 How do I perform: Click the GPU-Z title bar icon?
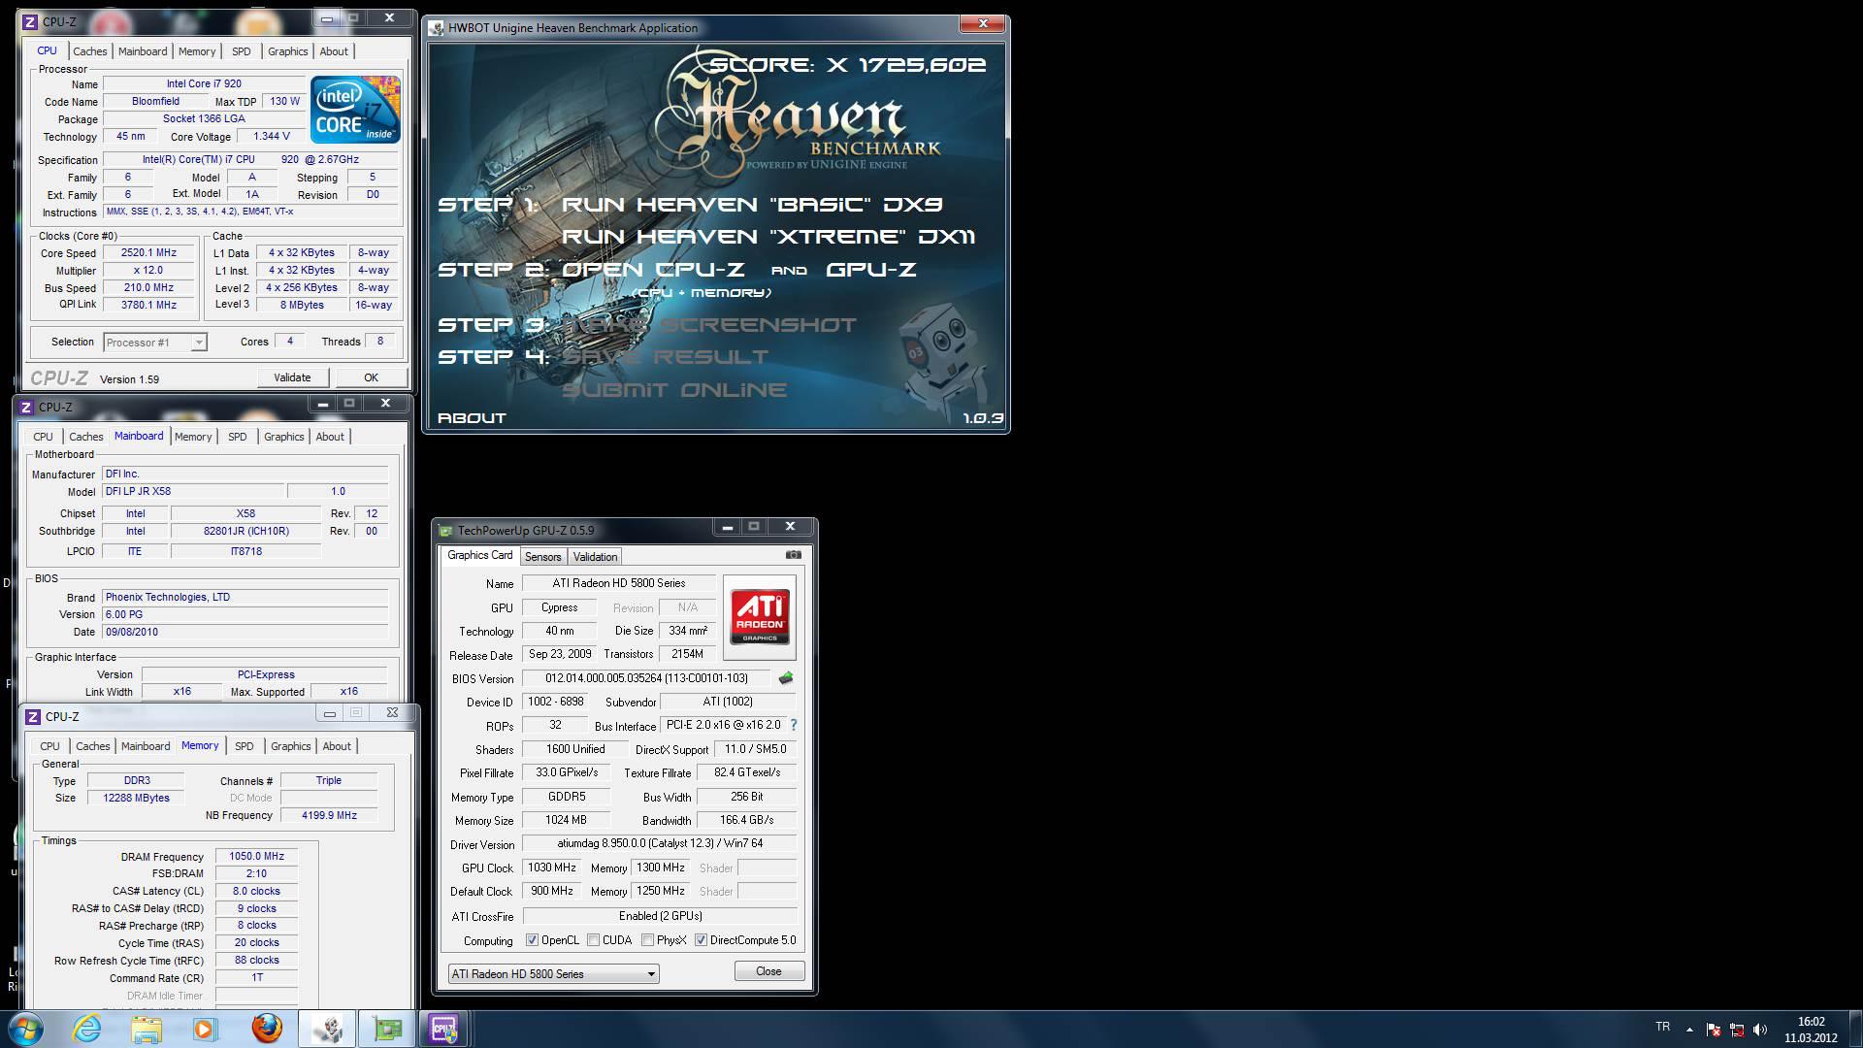coord(445,530)
